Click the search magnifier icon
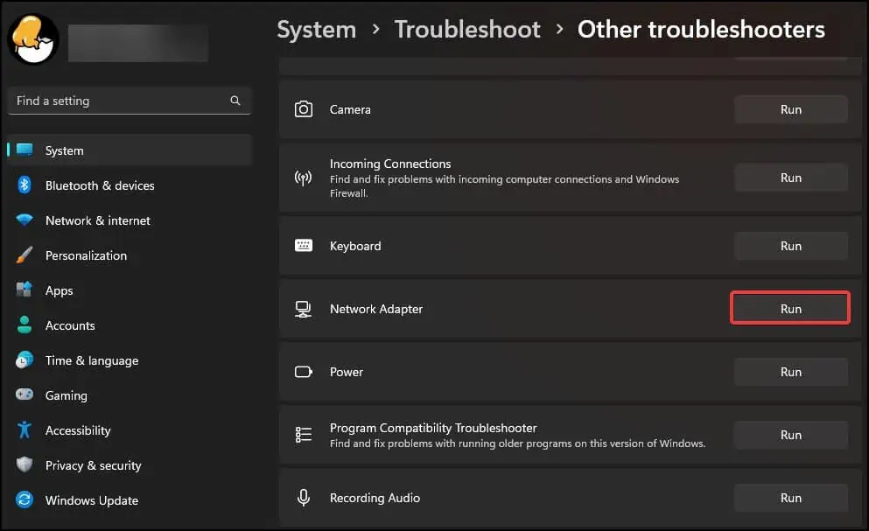The image size is (869, 531). tap(235, 101)
